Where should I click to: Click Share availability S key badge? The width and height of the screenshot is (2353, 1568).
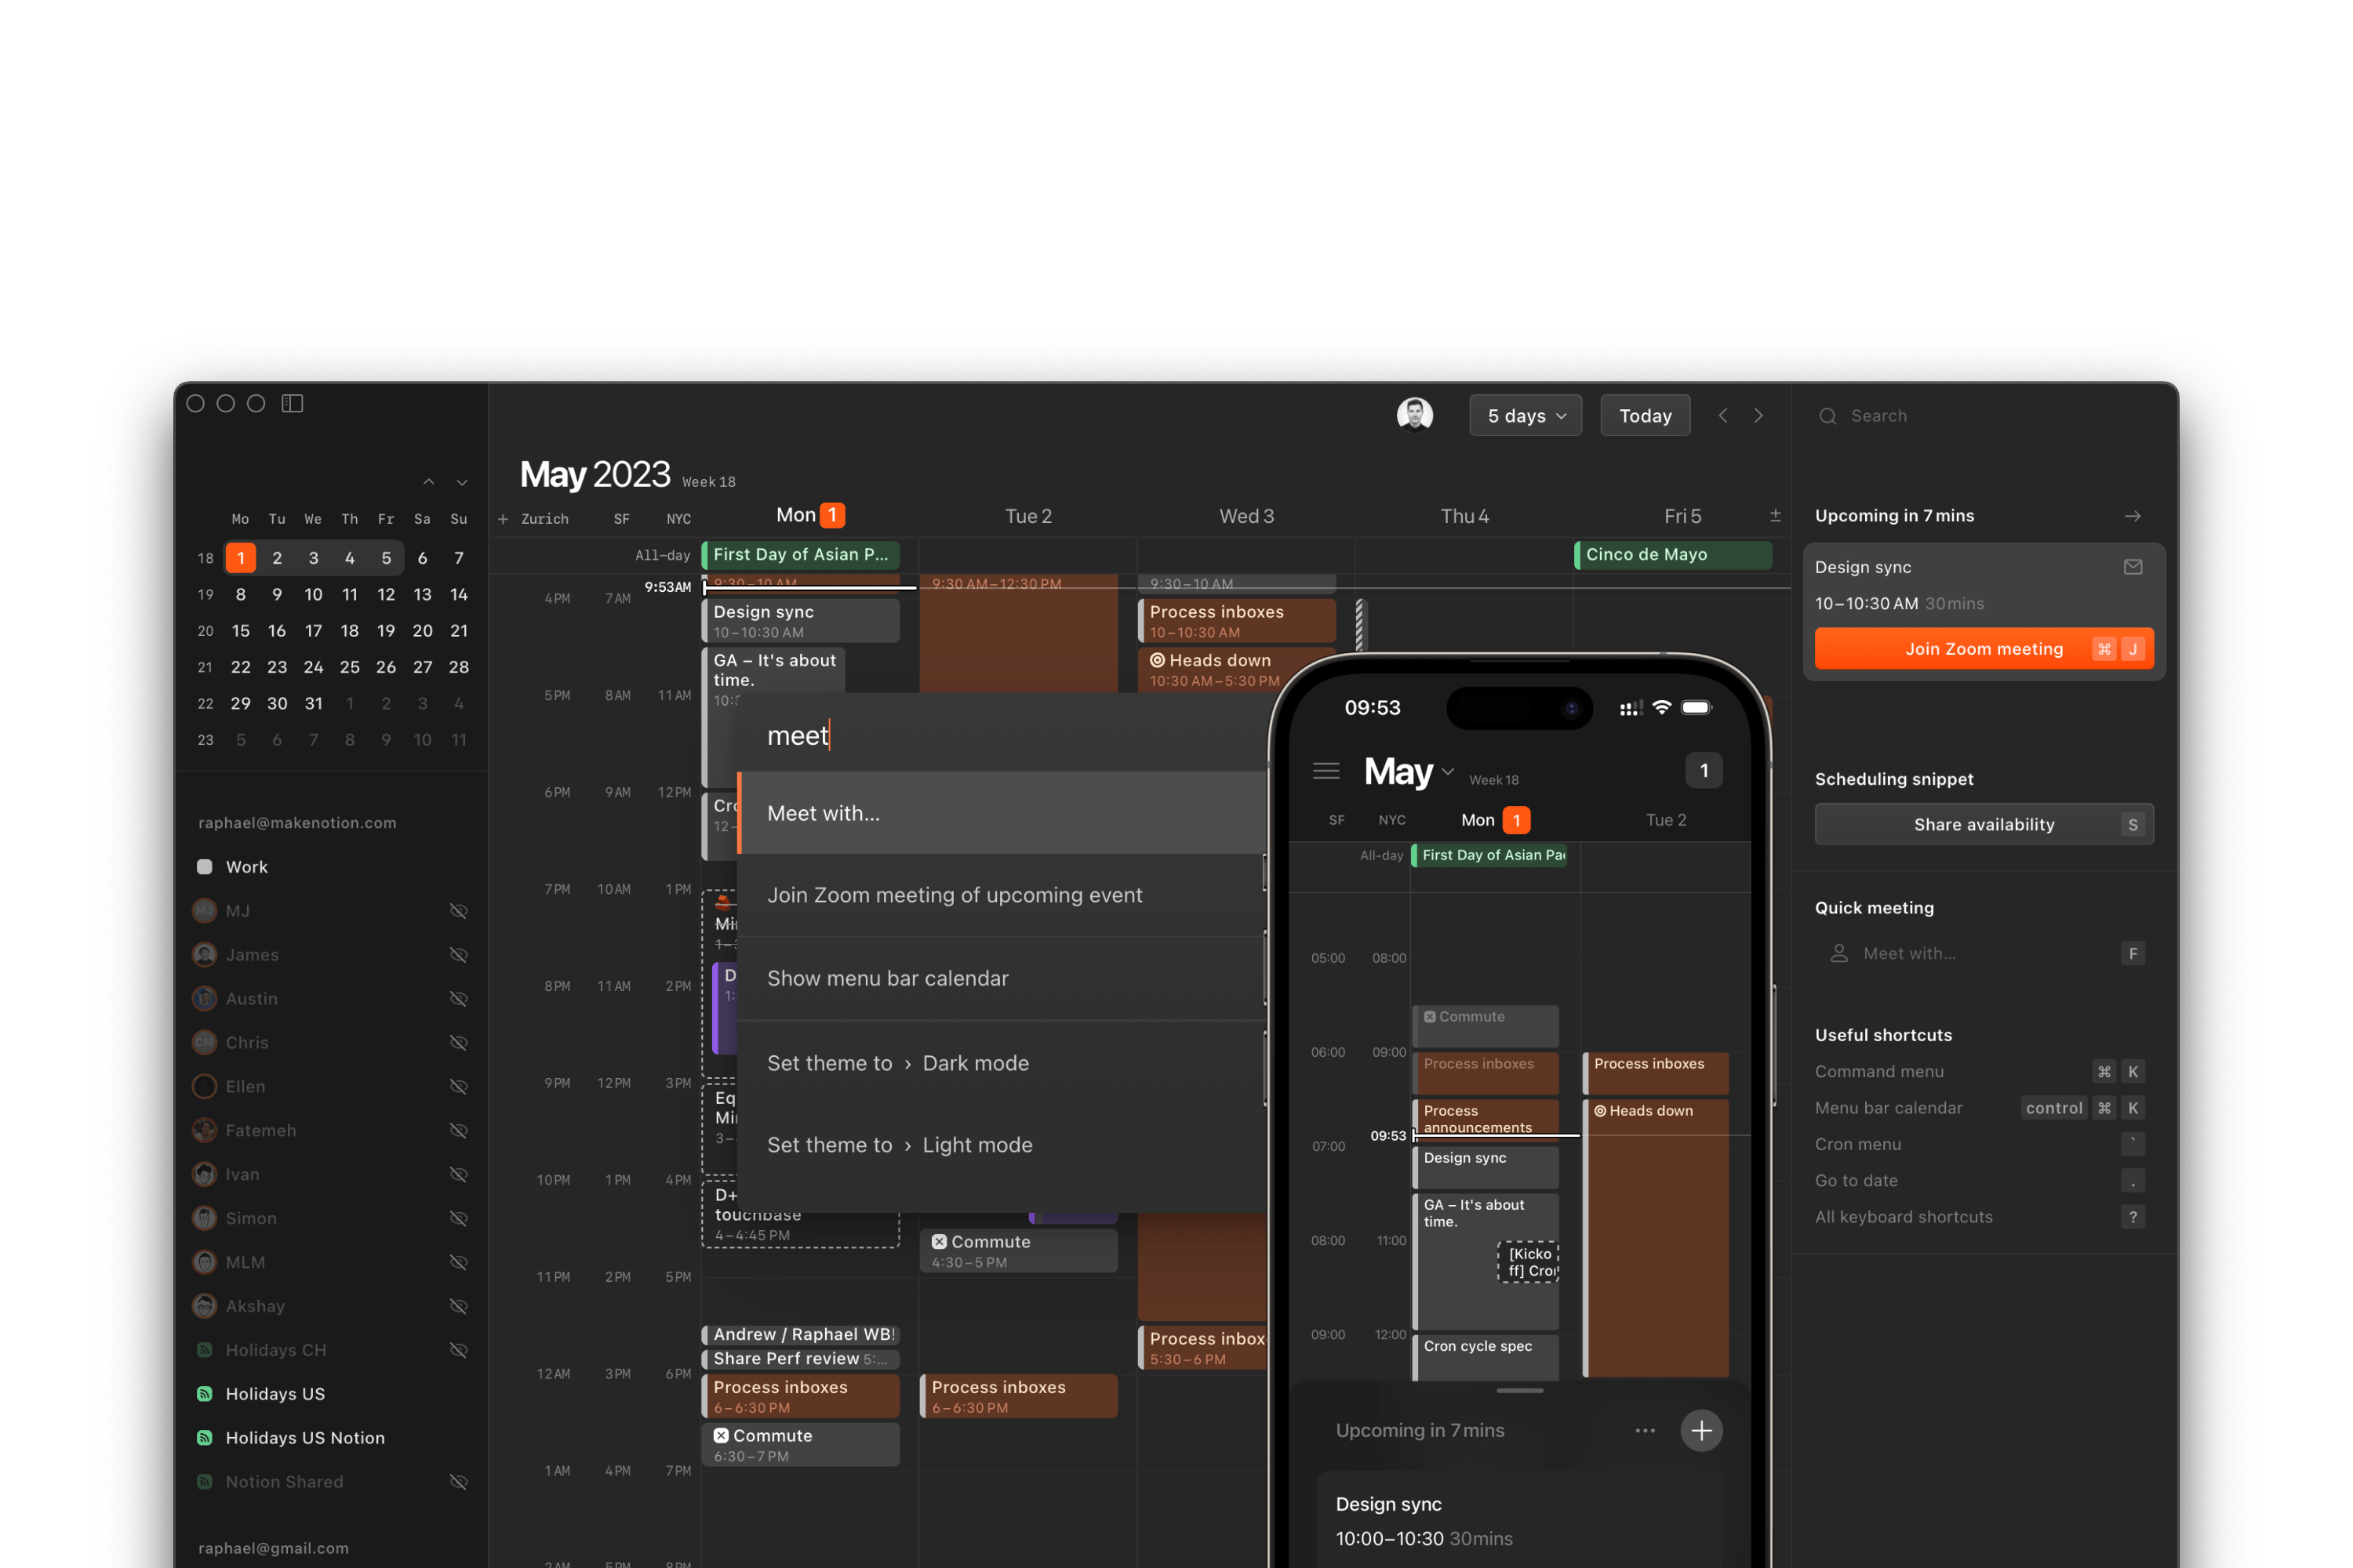2132,825
